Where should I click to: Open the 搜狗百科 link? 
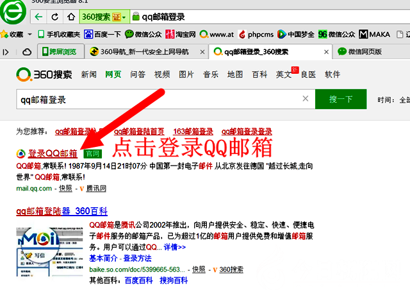[174, 280]
